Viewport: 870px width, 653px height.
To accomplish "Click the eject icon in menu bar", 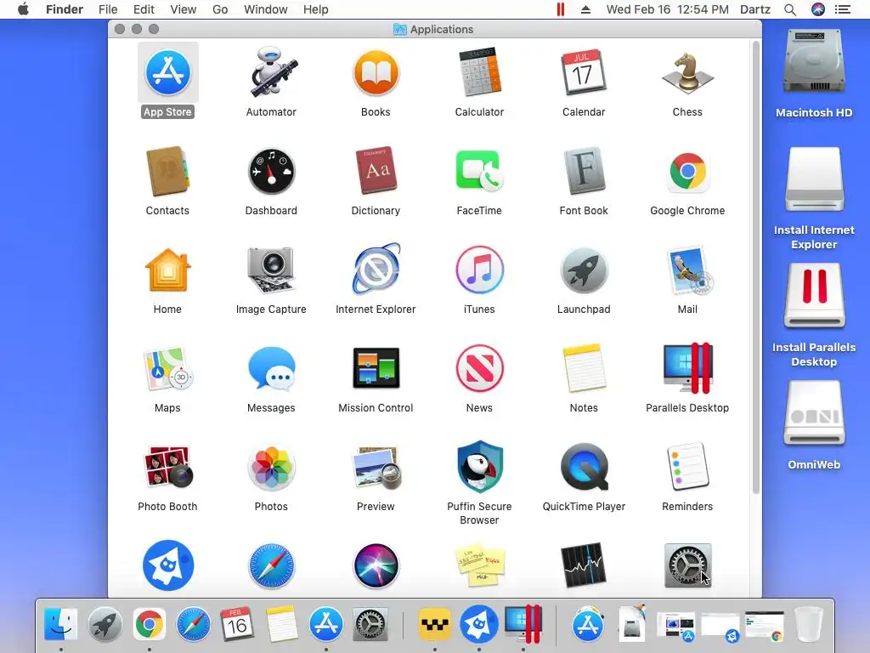I will (x=585, y=9).
